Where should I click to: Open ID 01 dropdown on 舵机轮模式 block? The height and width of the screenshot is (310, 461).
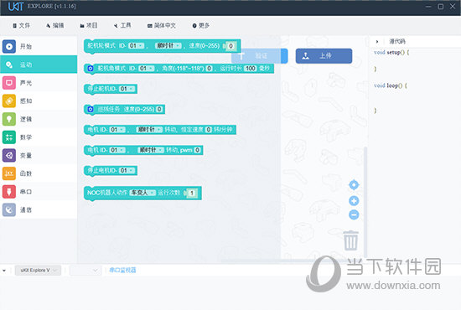(137, 46)
